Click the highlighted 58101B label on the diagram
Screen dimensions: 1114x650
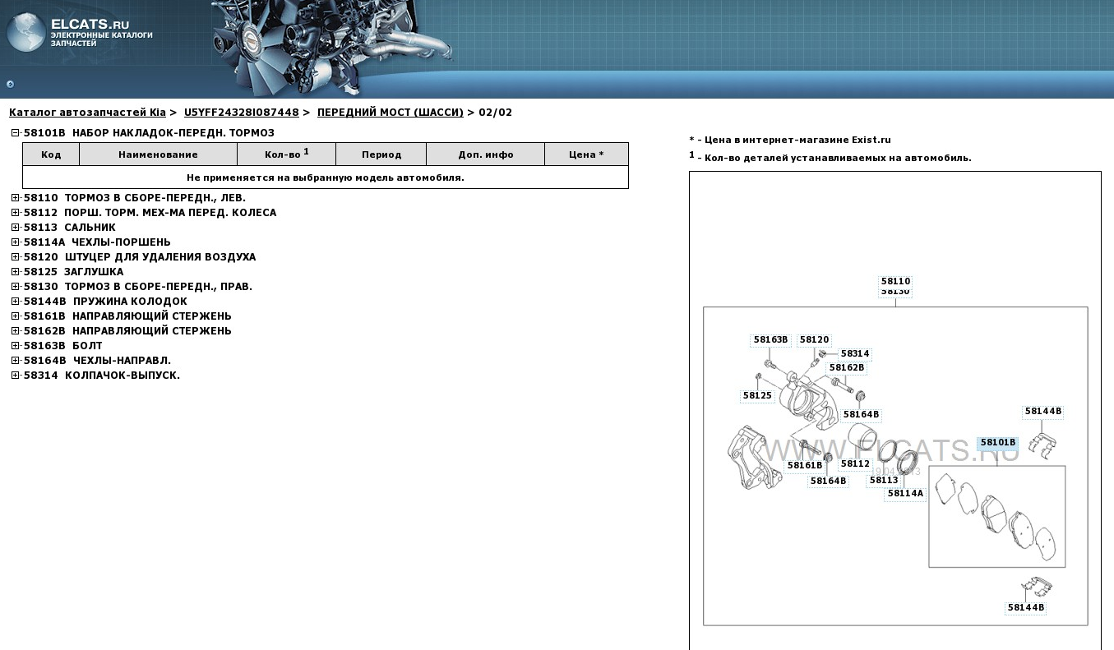click(x=998, y=442)
